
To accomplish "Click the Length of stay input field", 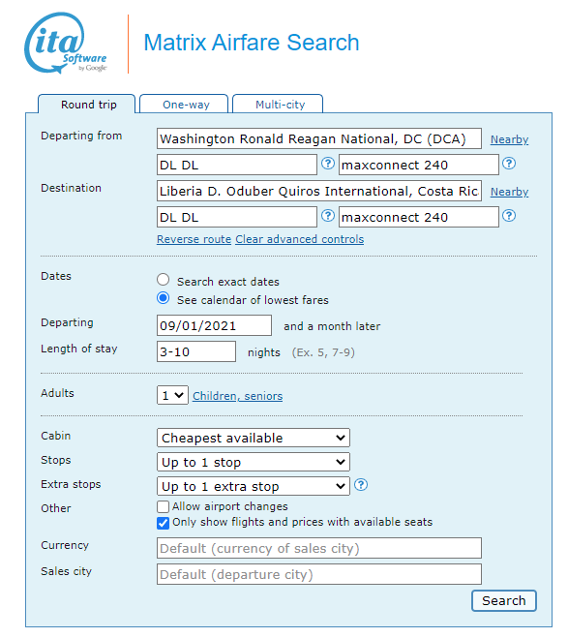I will tap(196, 351).
